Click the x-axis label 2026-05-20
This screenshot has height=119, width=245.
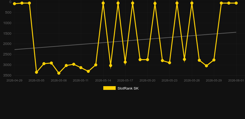point(148,81)
